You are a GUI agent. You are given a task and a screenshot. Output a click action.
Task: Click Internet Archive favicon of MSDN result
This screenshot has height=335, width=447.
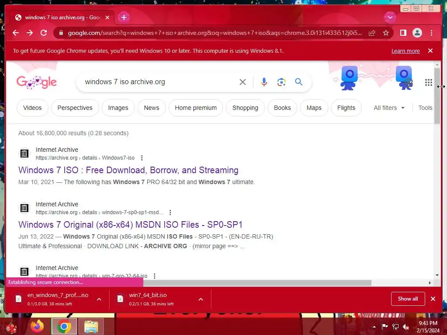click(24, 208)
